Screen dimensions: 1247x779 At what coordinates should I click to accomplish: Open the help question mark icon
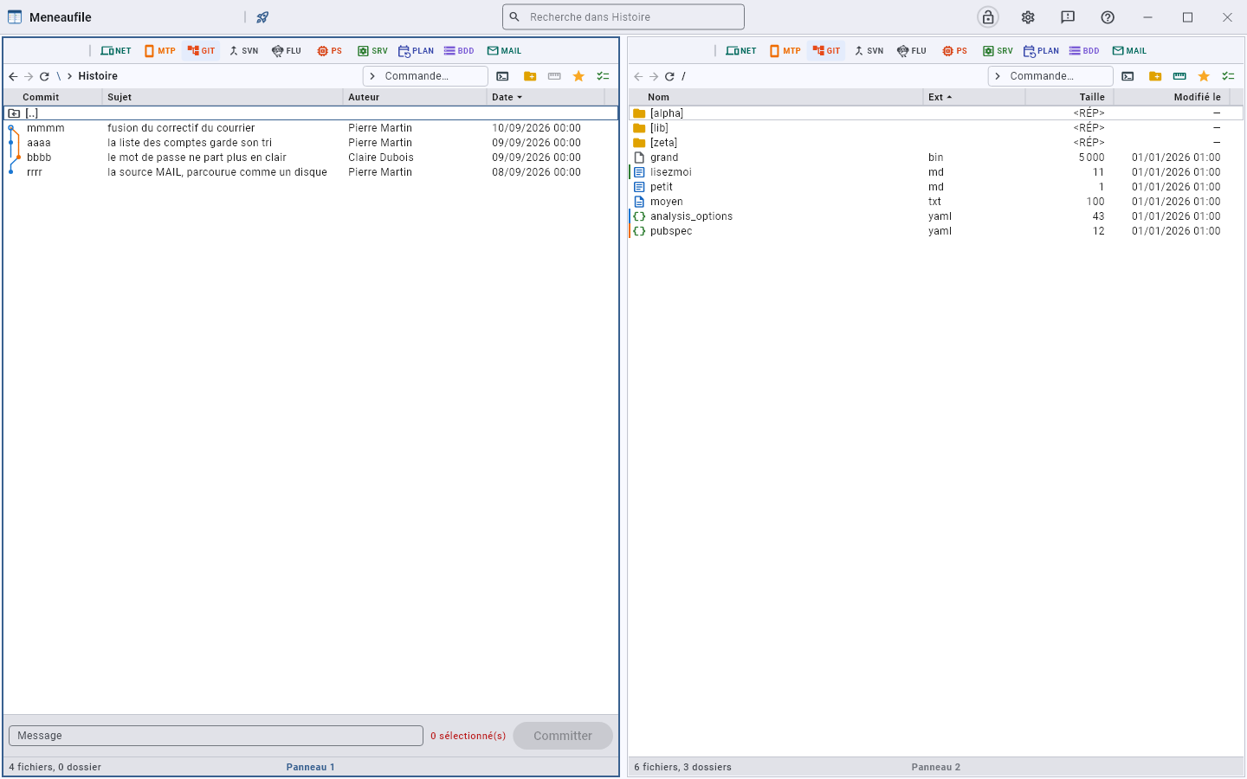pos(1108,17)
